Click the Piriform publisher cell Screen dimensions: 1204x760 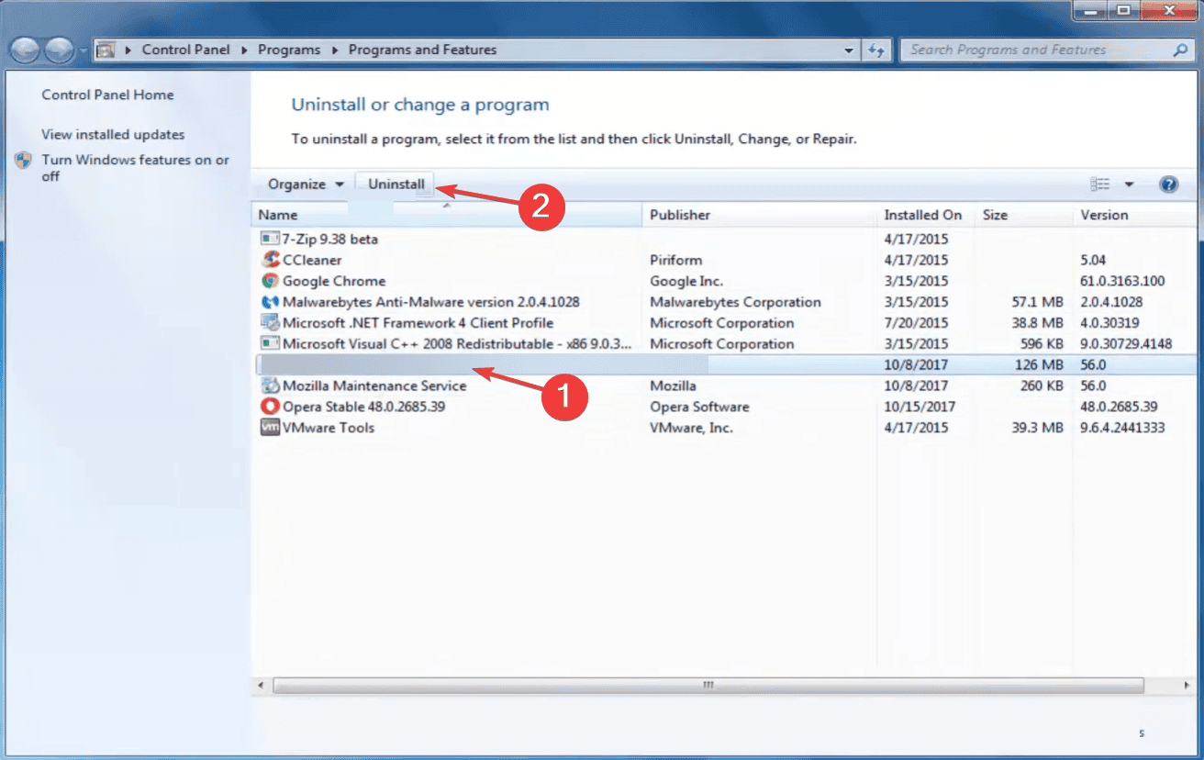coord(676,260)
